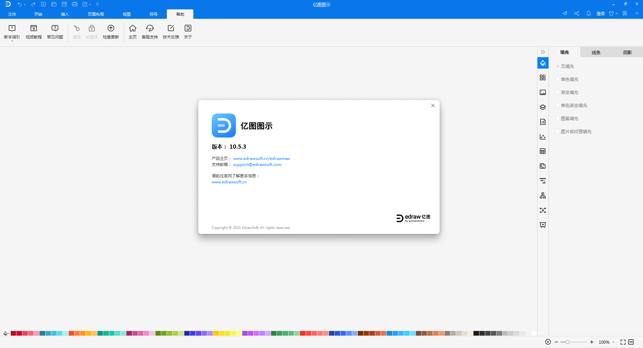
Task: Select 图片或纹理填充 option
Action: pos(574,132)
